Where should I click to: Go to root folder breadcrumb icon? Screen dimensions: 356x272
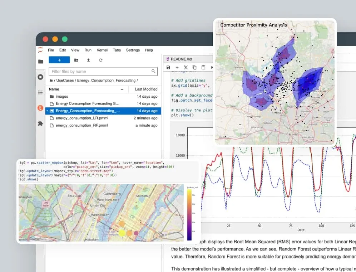(51, 81)
